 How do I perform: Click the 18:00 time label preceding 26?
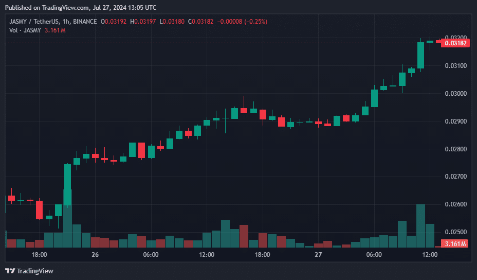click(39, 255)
